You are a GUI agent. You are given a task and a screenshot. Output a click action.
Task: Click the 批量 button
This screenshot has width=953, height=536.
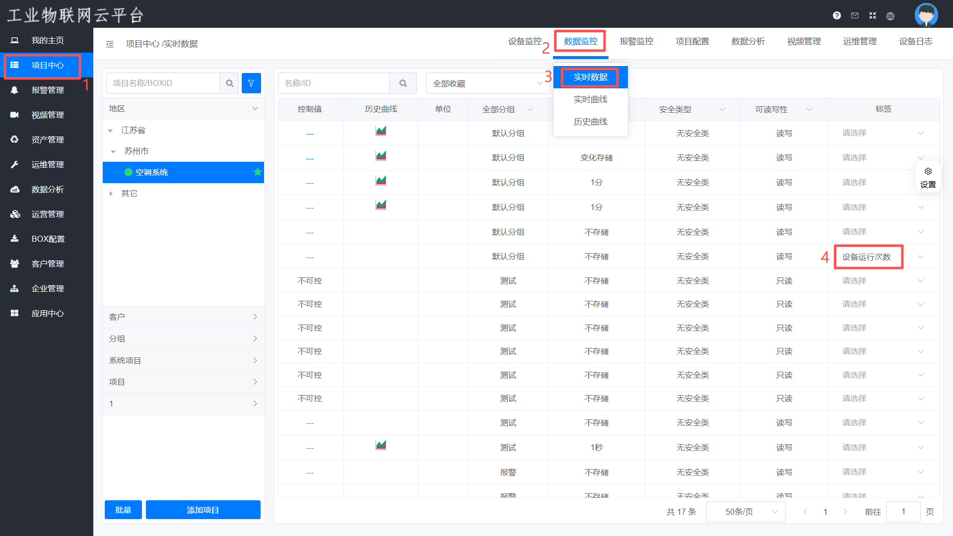tap(123, 510)
